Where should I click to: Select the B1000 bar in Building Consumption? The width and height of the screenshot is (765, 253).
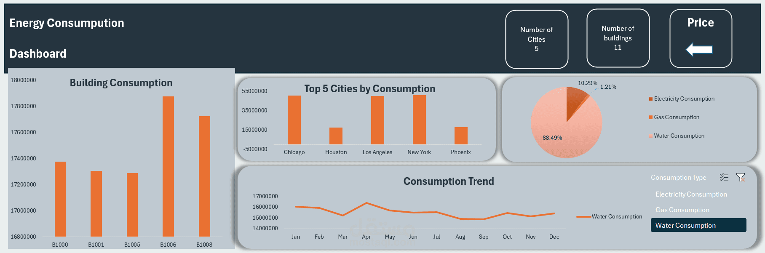60,199
